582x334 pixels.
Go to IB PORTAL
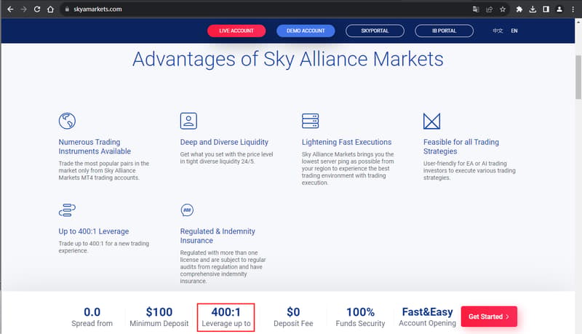point(444,31)
